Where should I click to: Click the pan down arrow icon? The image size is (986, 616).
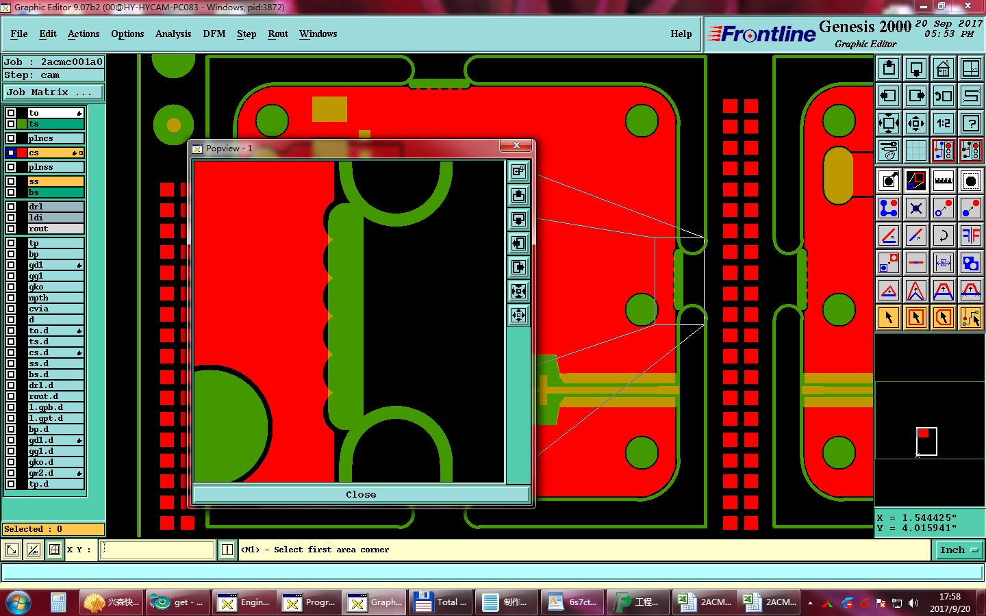(x=916, y=68)
